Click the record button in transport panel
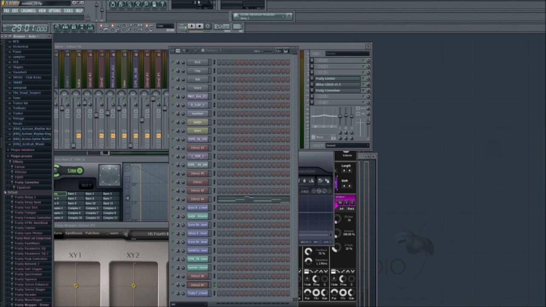Image resolution: width=546 pixels, height=307 pixels. point(208,26)
